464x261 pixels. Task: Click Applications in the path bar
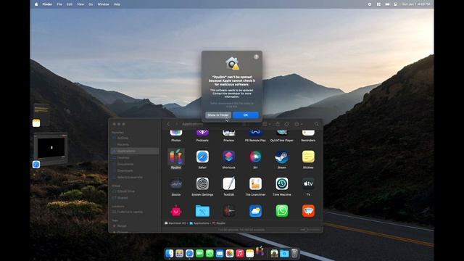[x=199, y=223]
